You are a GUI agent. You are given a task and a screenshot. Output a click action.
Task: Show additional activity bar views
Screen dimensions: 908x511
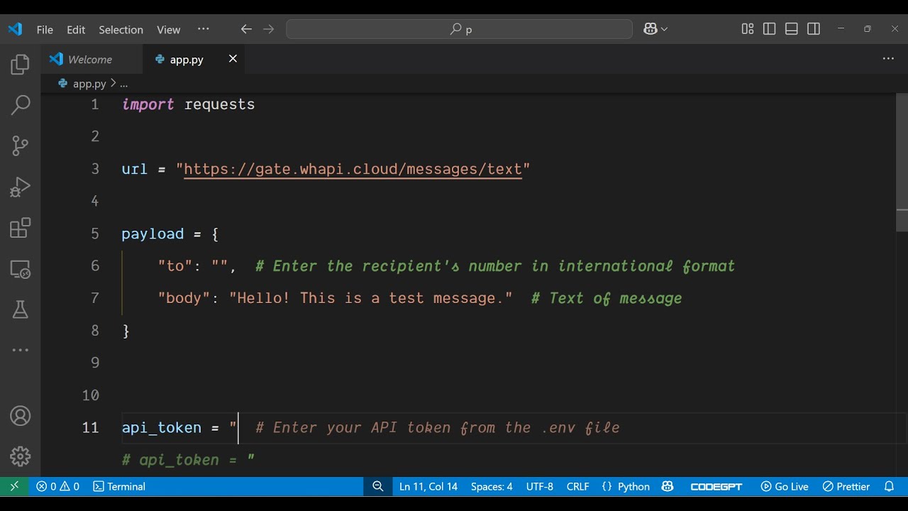pos(20,350)
